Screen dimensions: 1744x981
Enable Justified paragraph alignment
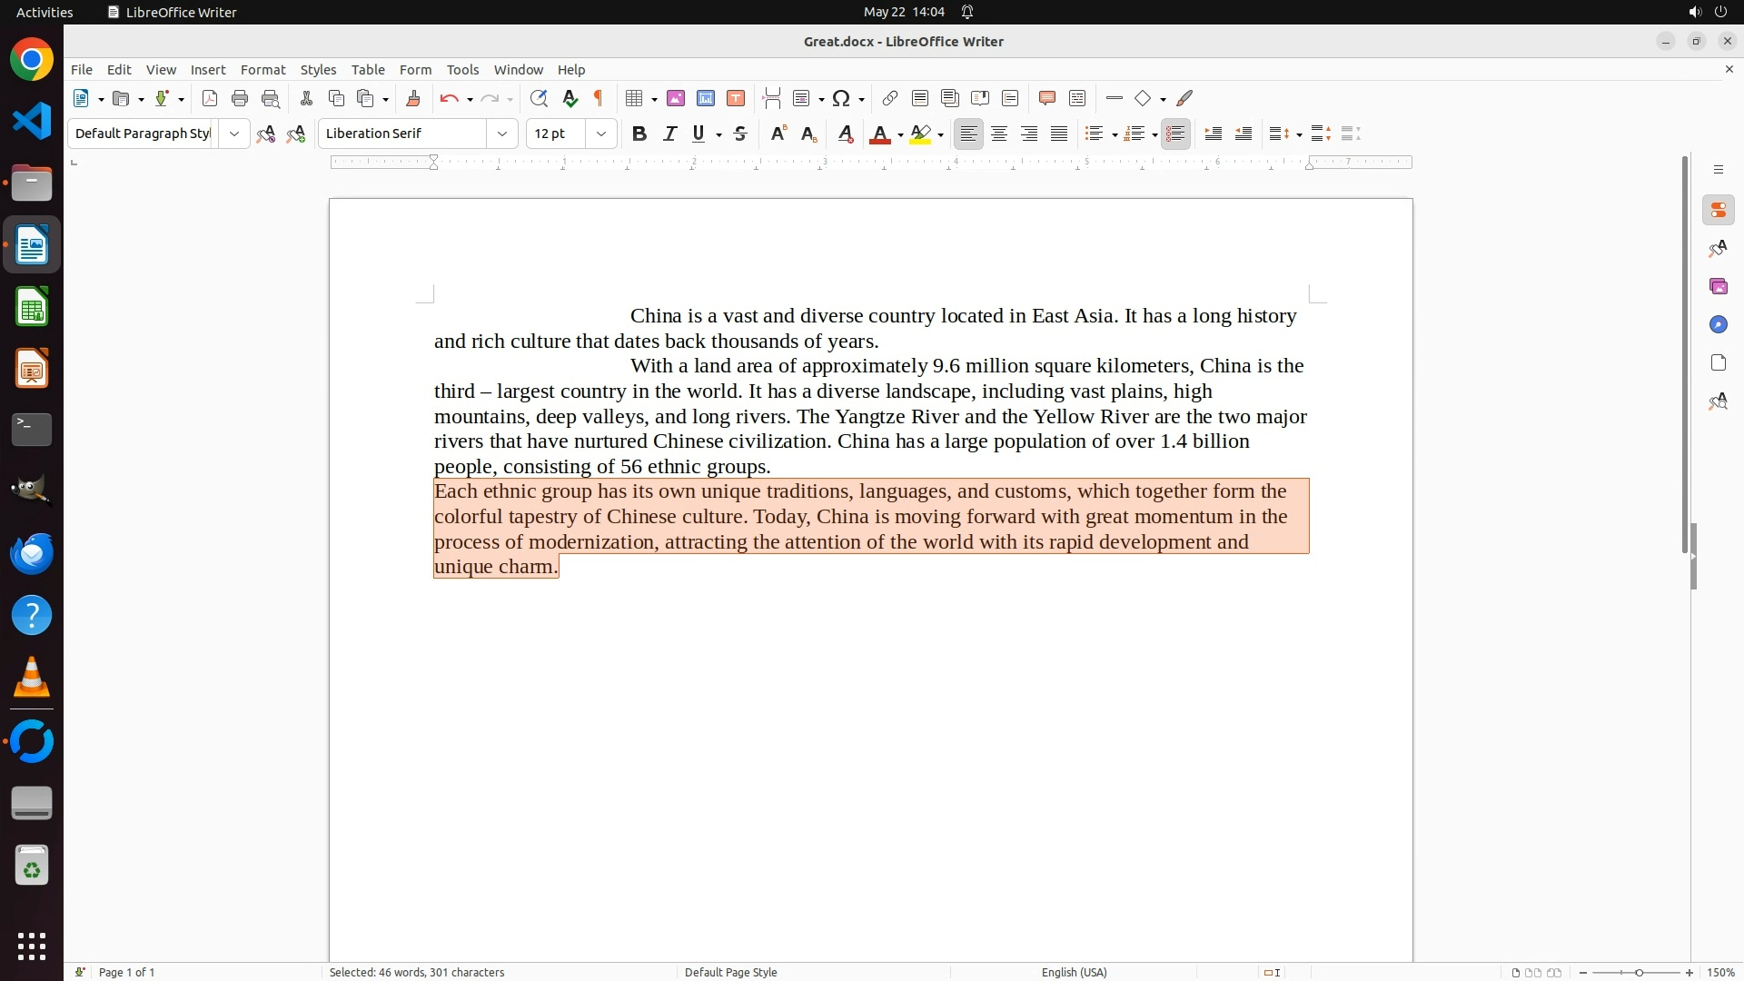[1059, 134]
